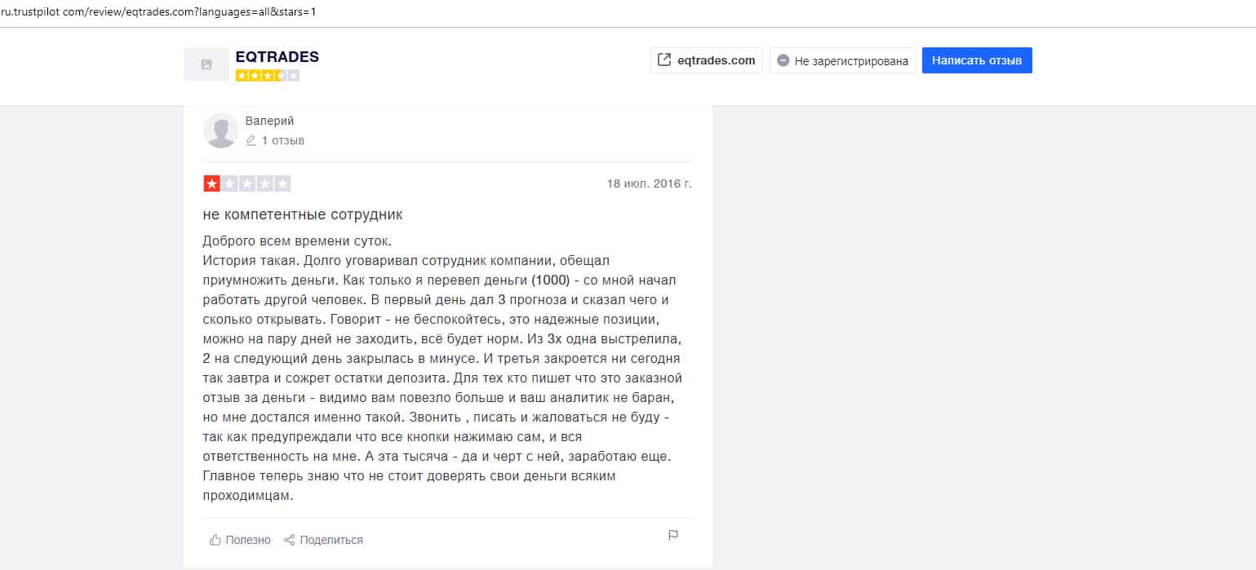Click the share icon beside 'Поделиться'

click(x=289, y=540)
